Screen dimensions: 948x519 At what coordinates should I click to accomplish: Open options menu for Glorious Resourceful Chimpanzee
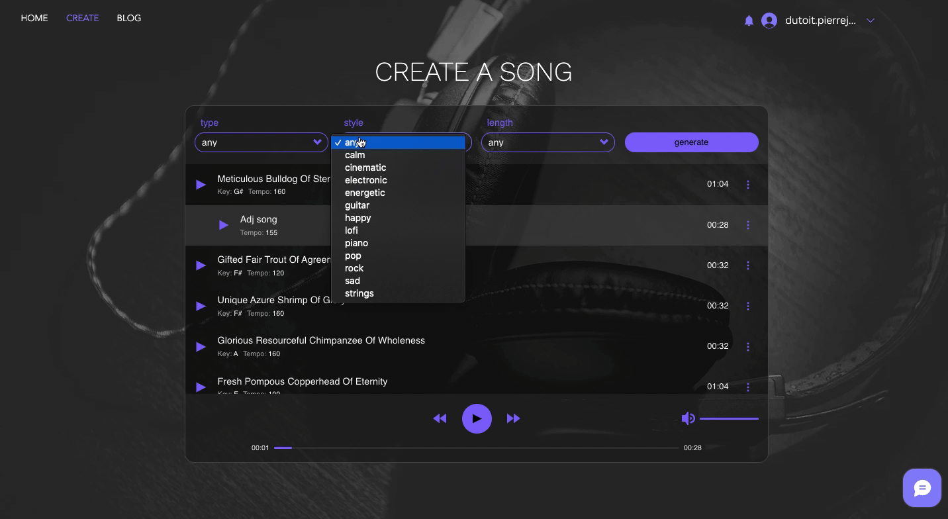(748, 346)
